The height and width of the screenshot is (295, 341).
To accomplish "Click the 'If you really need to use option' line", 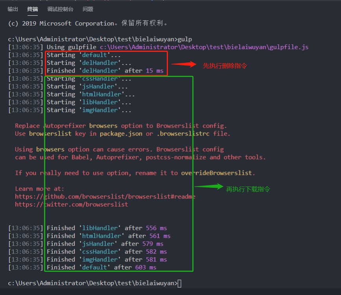I will click(135, 173).
